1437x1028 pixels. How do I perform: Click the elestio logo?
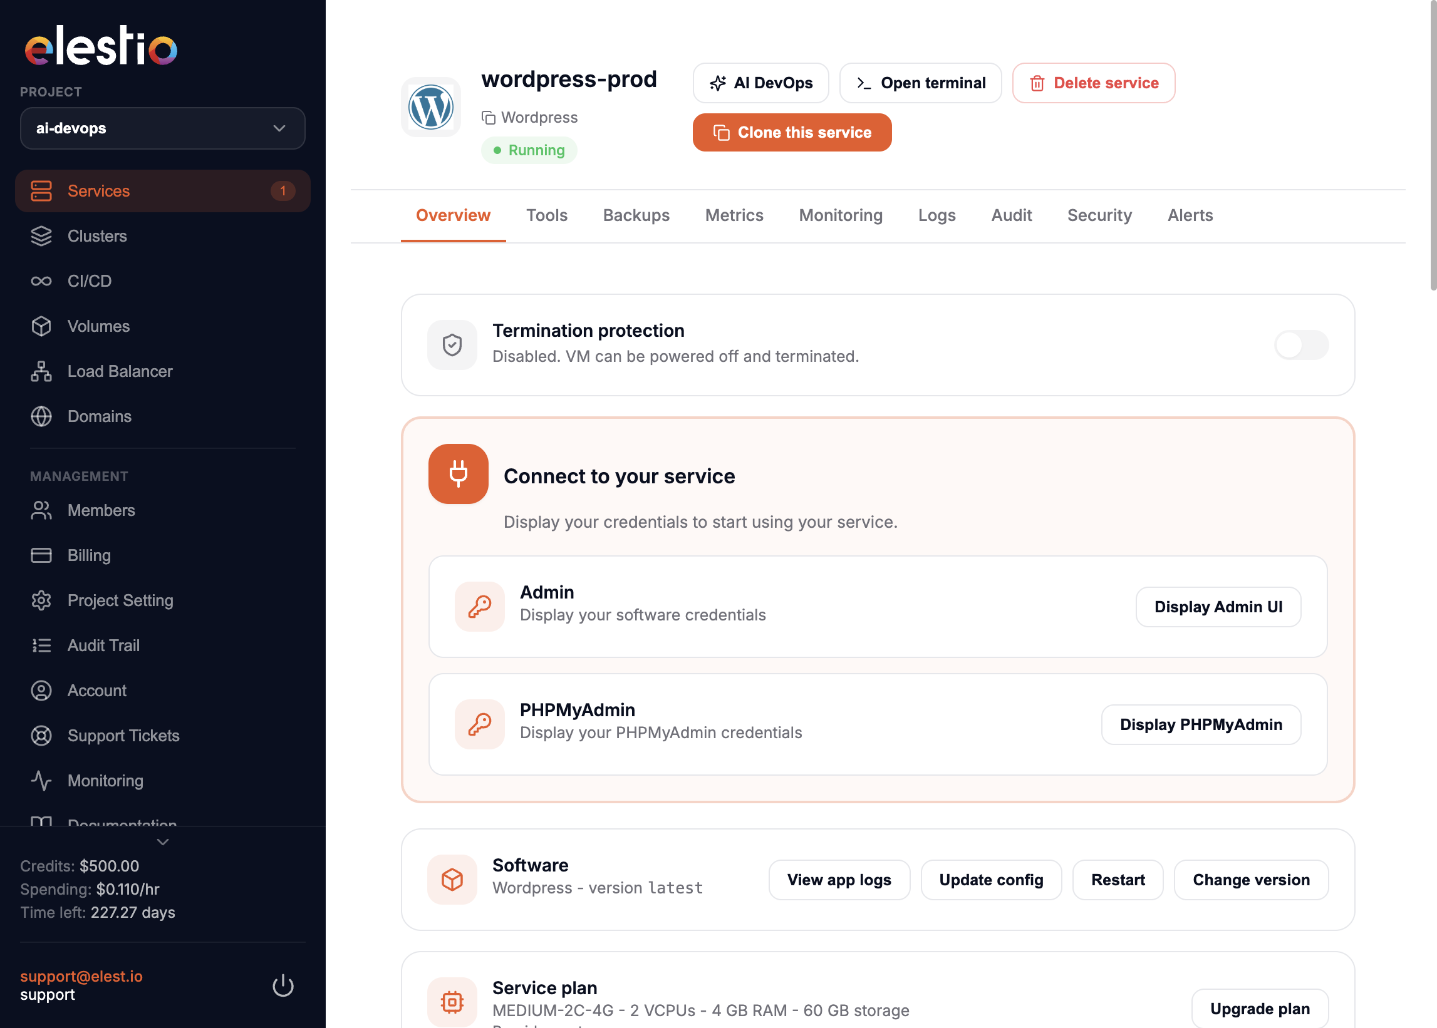tap(101, 46)
